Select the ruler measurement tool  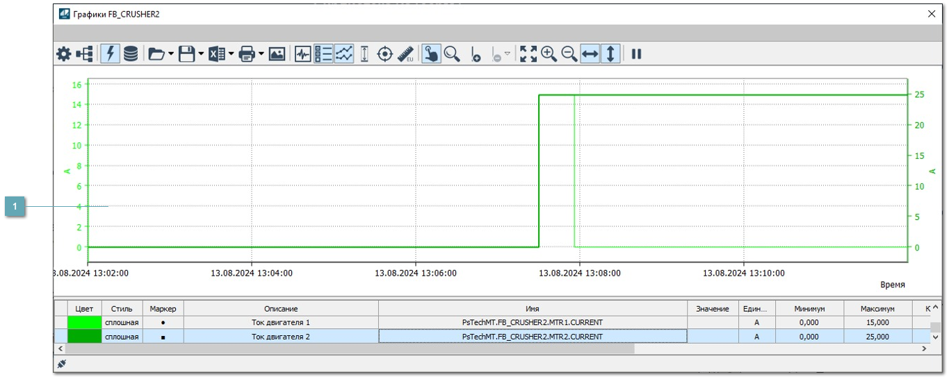[405, 54]
